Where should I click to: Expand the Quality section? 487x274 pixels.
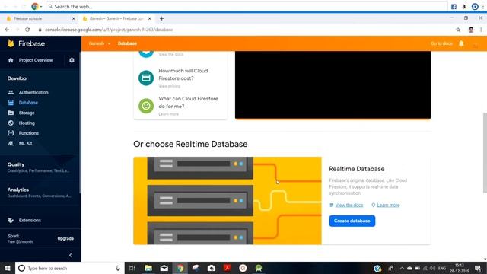(x=39, y=167)
